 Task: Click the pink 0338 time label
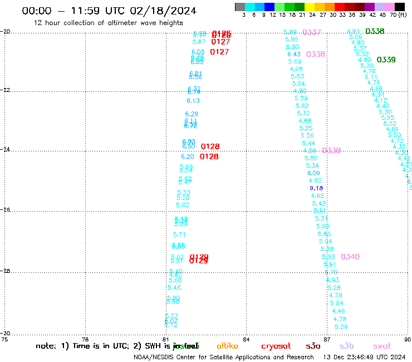(315, 54)
